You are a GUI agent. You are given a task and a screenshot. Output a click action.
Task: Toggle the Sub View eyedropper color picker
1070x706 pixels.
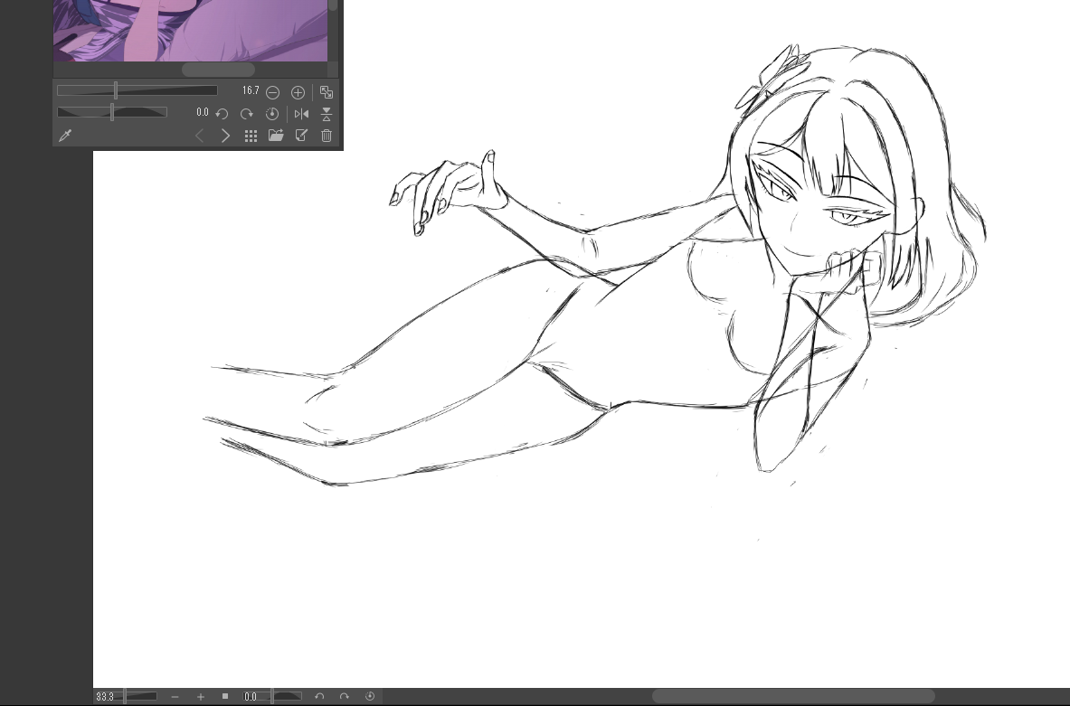click(x=65, y=136)
